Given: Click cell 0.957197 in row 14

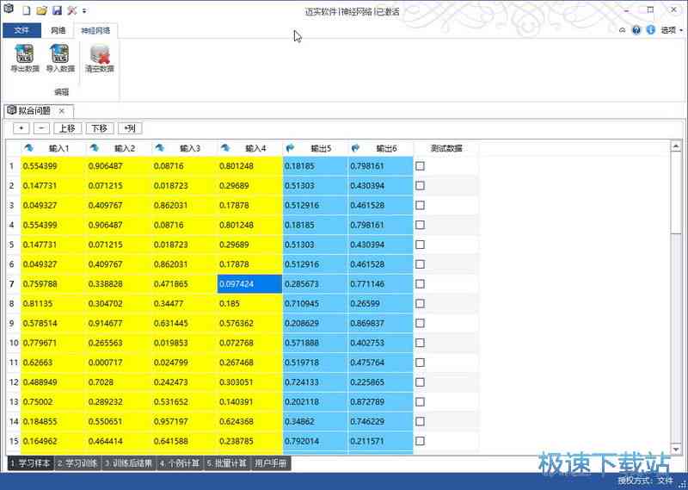Looking at the screenshot, I should pyautogui.click(x=184, y=421).
